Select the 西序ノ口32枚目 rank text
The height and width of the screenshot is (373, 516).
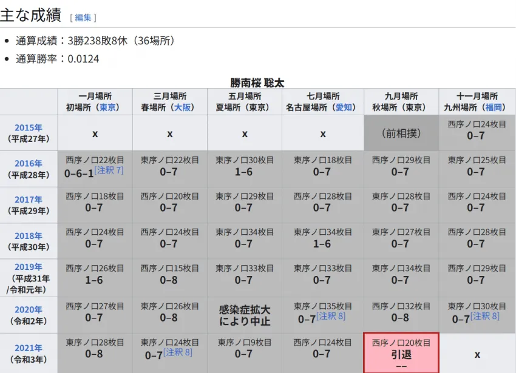click(401, 306)
